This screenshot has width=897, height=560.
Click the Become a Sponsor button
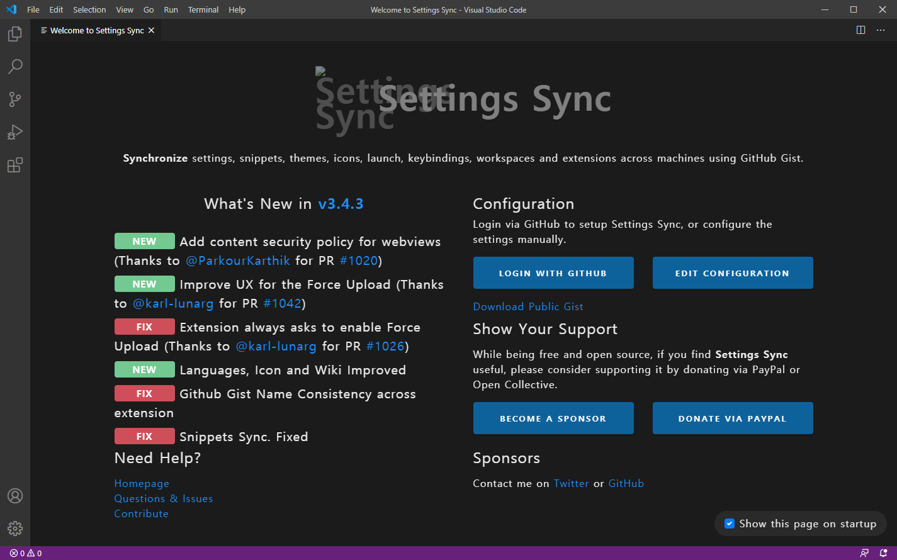coord(553,418)
